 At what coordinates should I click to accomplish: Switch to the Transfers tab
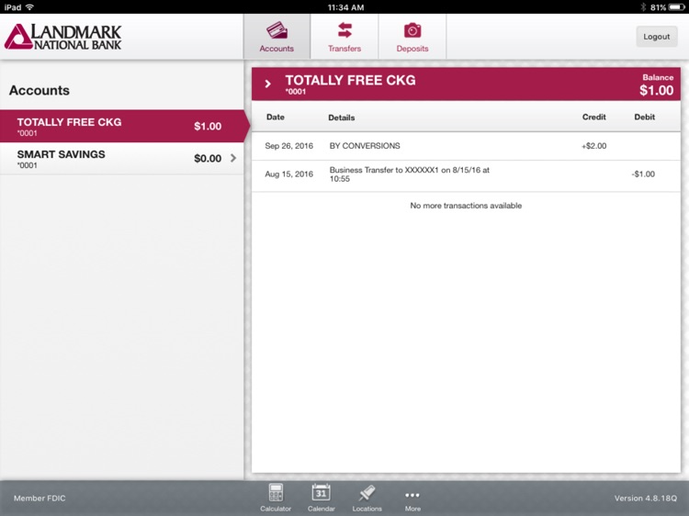[344, 37]
